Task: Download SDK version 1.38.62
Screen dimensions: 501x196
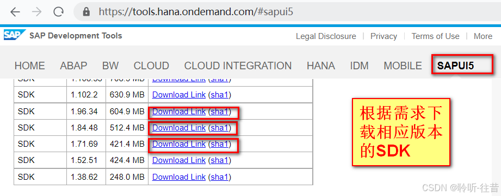Action: (x=179, y=177)
